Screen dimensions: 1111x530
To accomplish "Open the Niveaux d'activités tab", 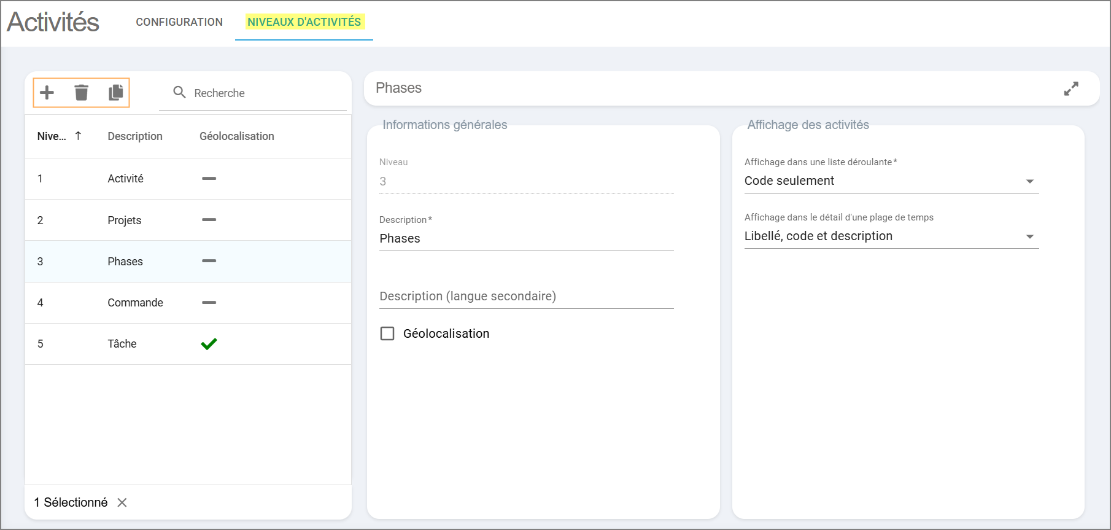I will [304, 22].
